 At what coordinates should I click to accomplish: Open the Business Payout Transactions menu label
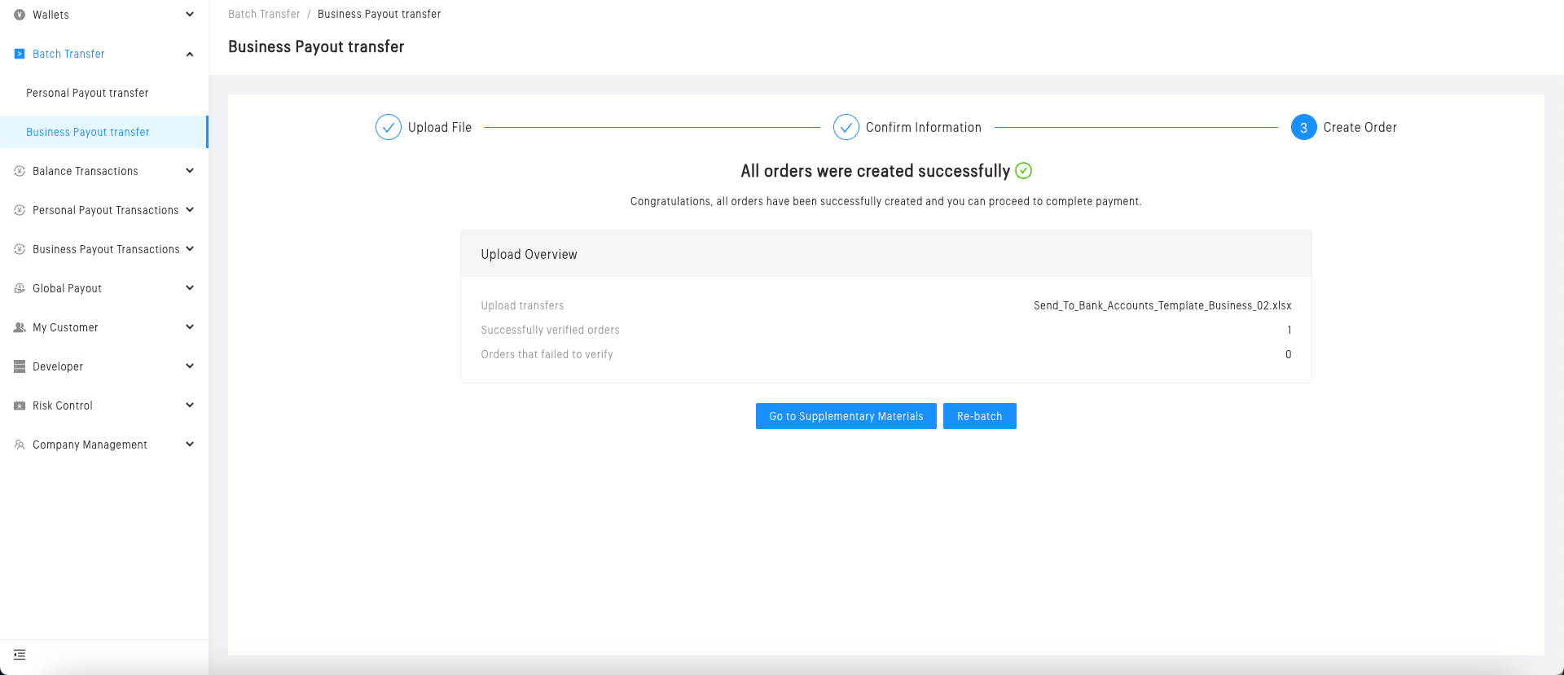pyautogui.click(x=106, y=249)
